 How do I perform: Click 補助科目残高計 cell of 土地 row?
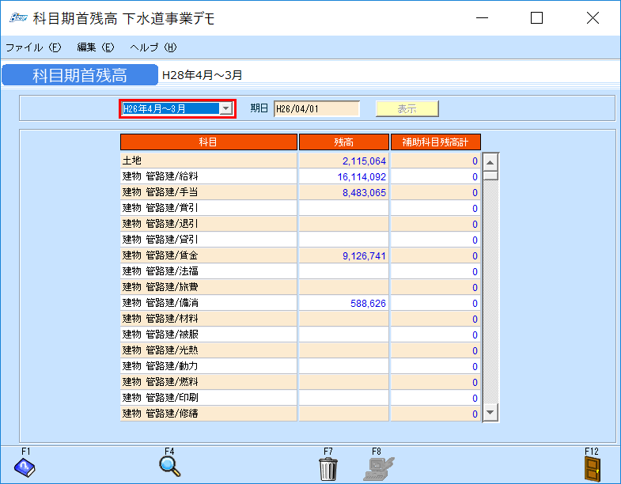pyautogui.click(x=436, y=161)
